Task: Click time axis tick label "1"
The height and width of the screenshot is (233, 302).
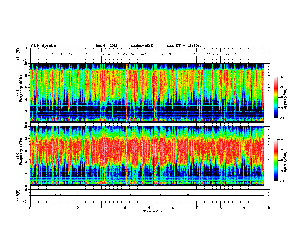Action: 54,208
